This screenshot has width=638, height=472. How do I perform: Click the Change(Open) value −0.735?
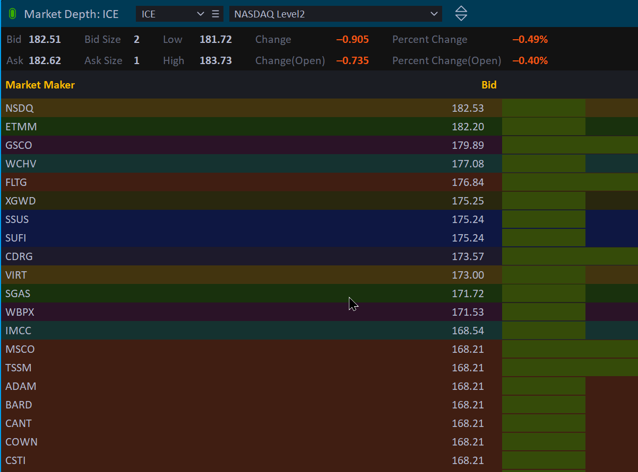click(352, 60)
